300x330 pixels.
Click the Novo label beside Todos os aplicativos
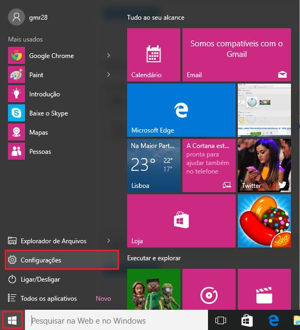pyautogui.click(x=103, y=299)
